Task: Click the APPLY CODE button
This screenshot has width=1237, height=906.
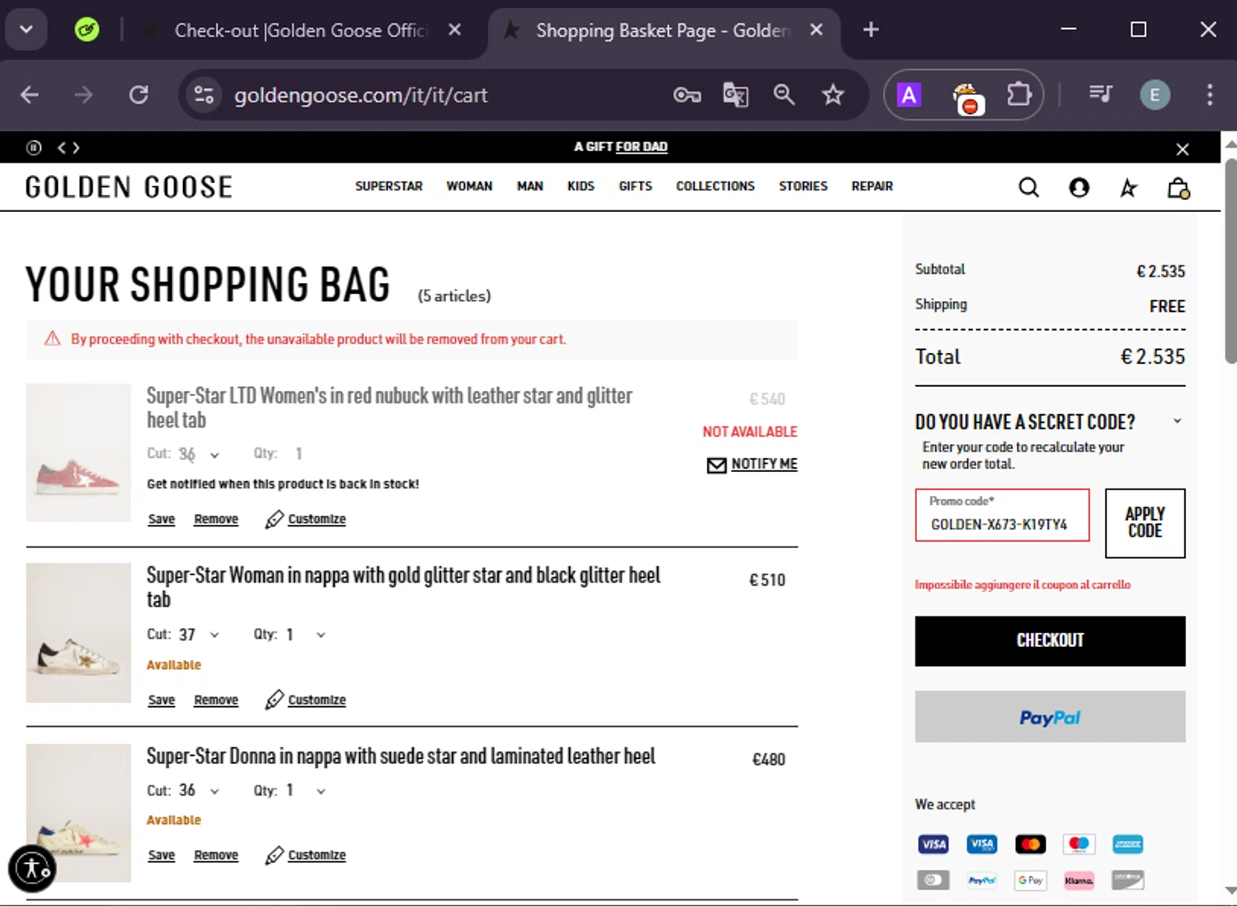Action: [1145, 523]
